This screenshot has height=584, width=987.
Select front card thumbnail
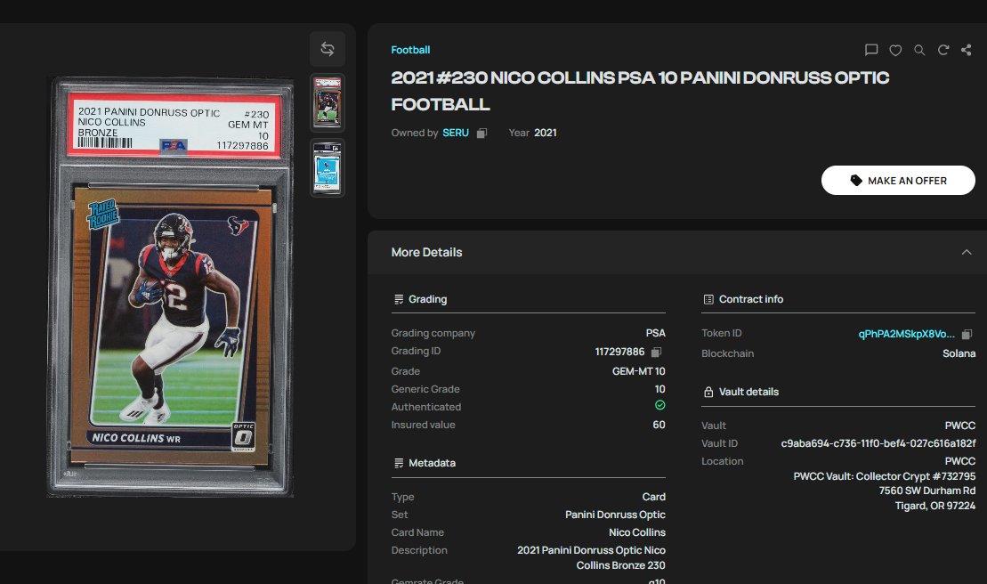tap(328, 102)
